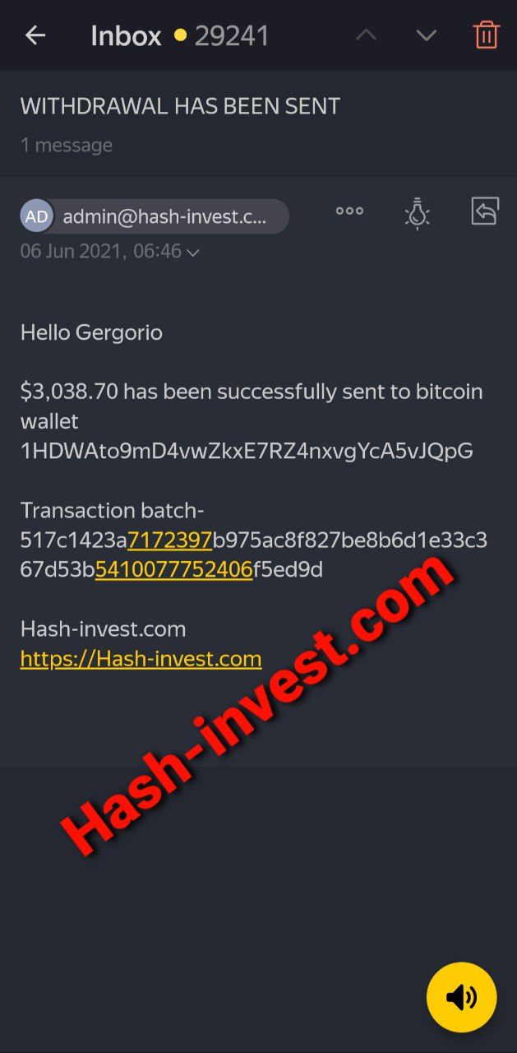
Task: Tap the 1 message thread count
Action: point(67,146)
